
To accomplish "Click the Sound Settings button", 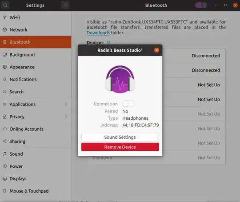I will (x=120, y=137).
